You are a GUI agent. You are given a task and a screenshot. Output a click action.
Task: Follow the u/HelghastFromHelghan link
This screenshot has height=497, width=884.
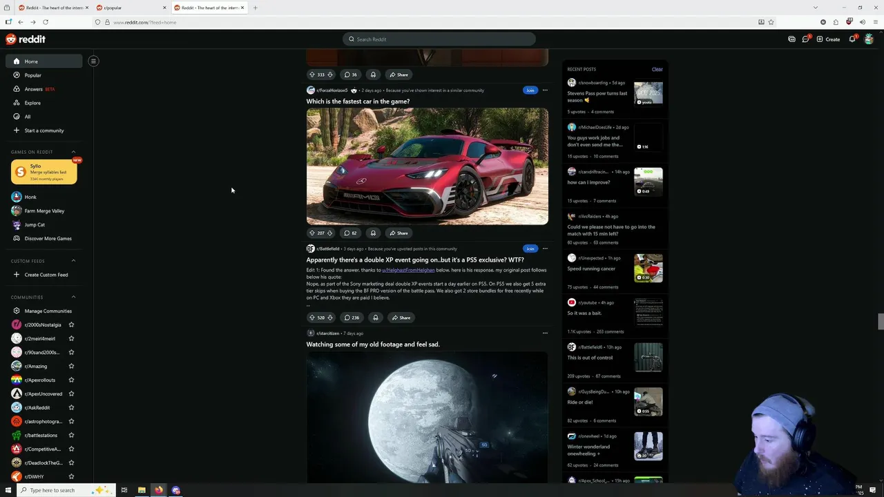pyautogui.click(x=408, y=270)
